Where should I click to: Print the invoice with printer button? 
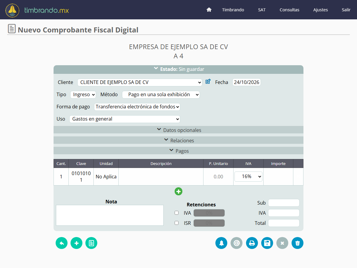pyautogui.click(x=252, y=243)
